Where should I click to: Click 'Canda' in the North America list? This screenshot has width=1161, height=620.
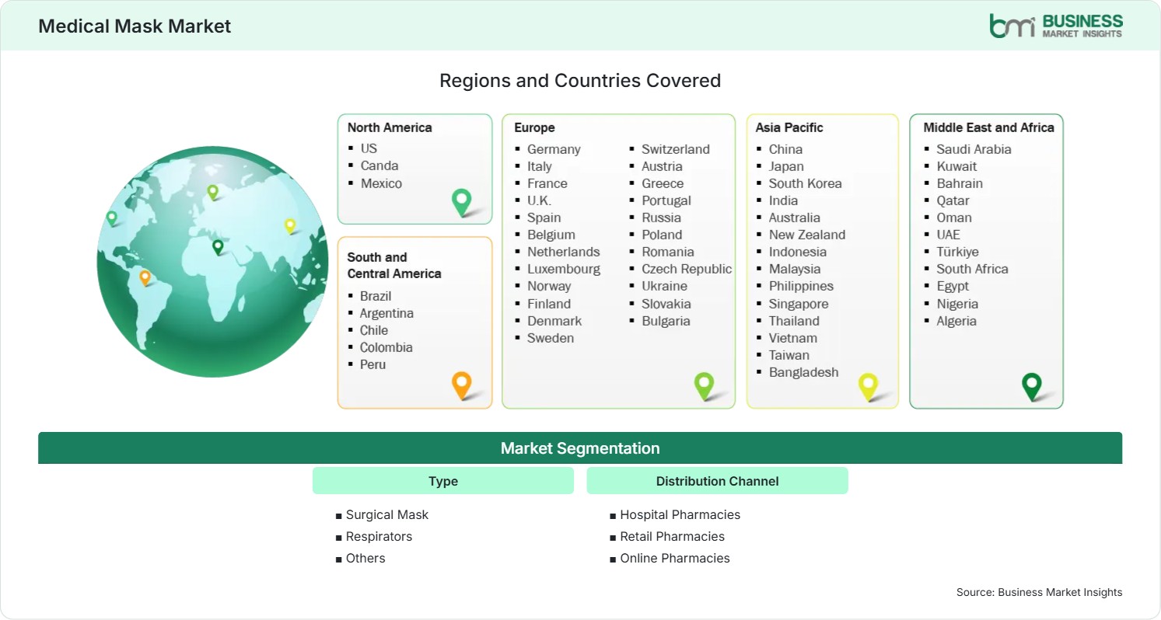tap(379, 165)
